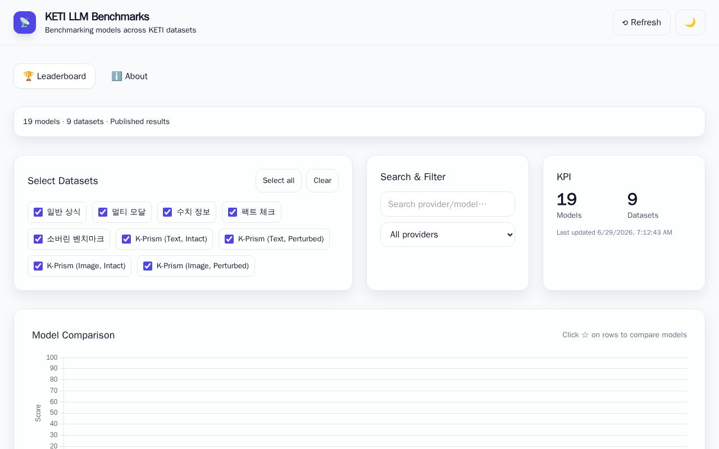Clear the dataset selection
719x449 pixels.
tap(322, 181)
